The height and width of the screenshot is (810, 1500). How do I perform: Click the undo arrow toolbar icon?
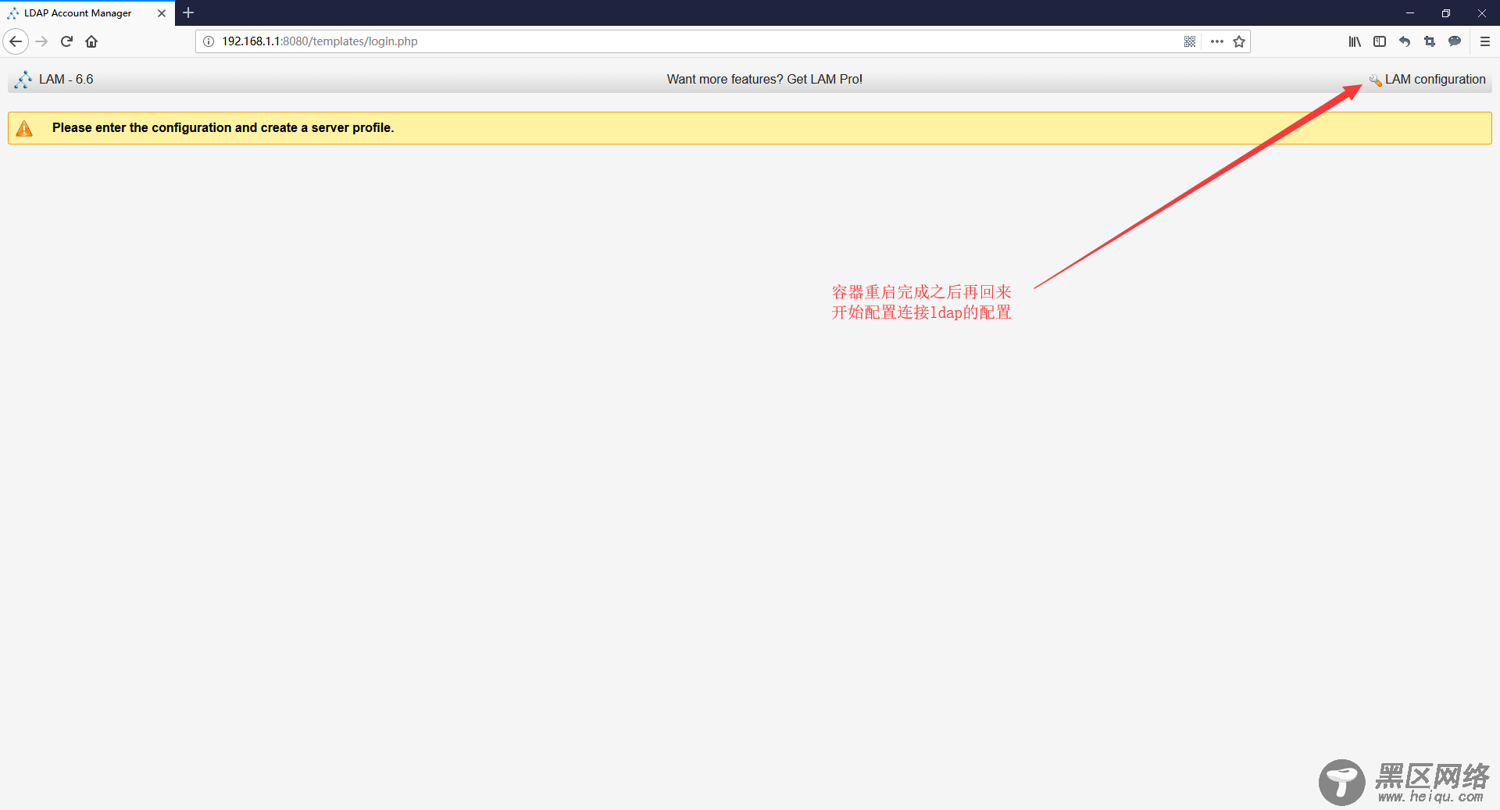(x=1405, y=41)
